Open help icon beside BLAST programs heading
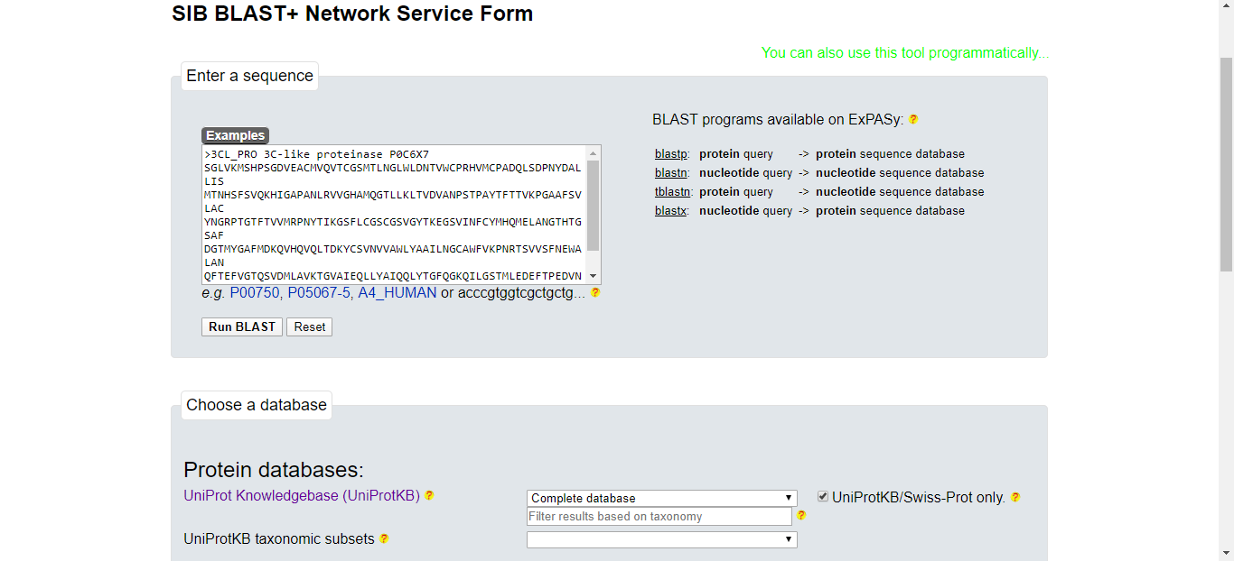1234x561 pixels. point(913,119)
